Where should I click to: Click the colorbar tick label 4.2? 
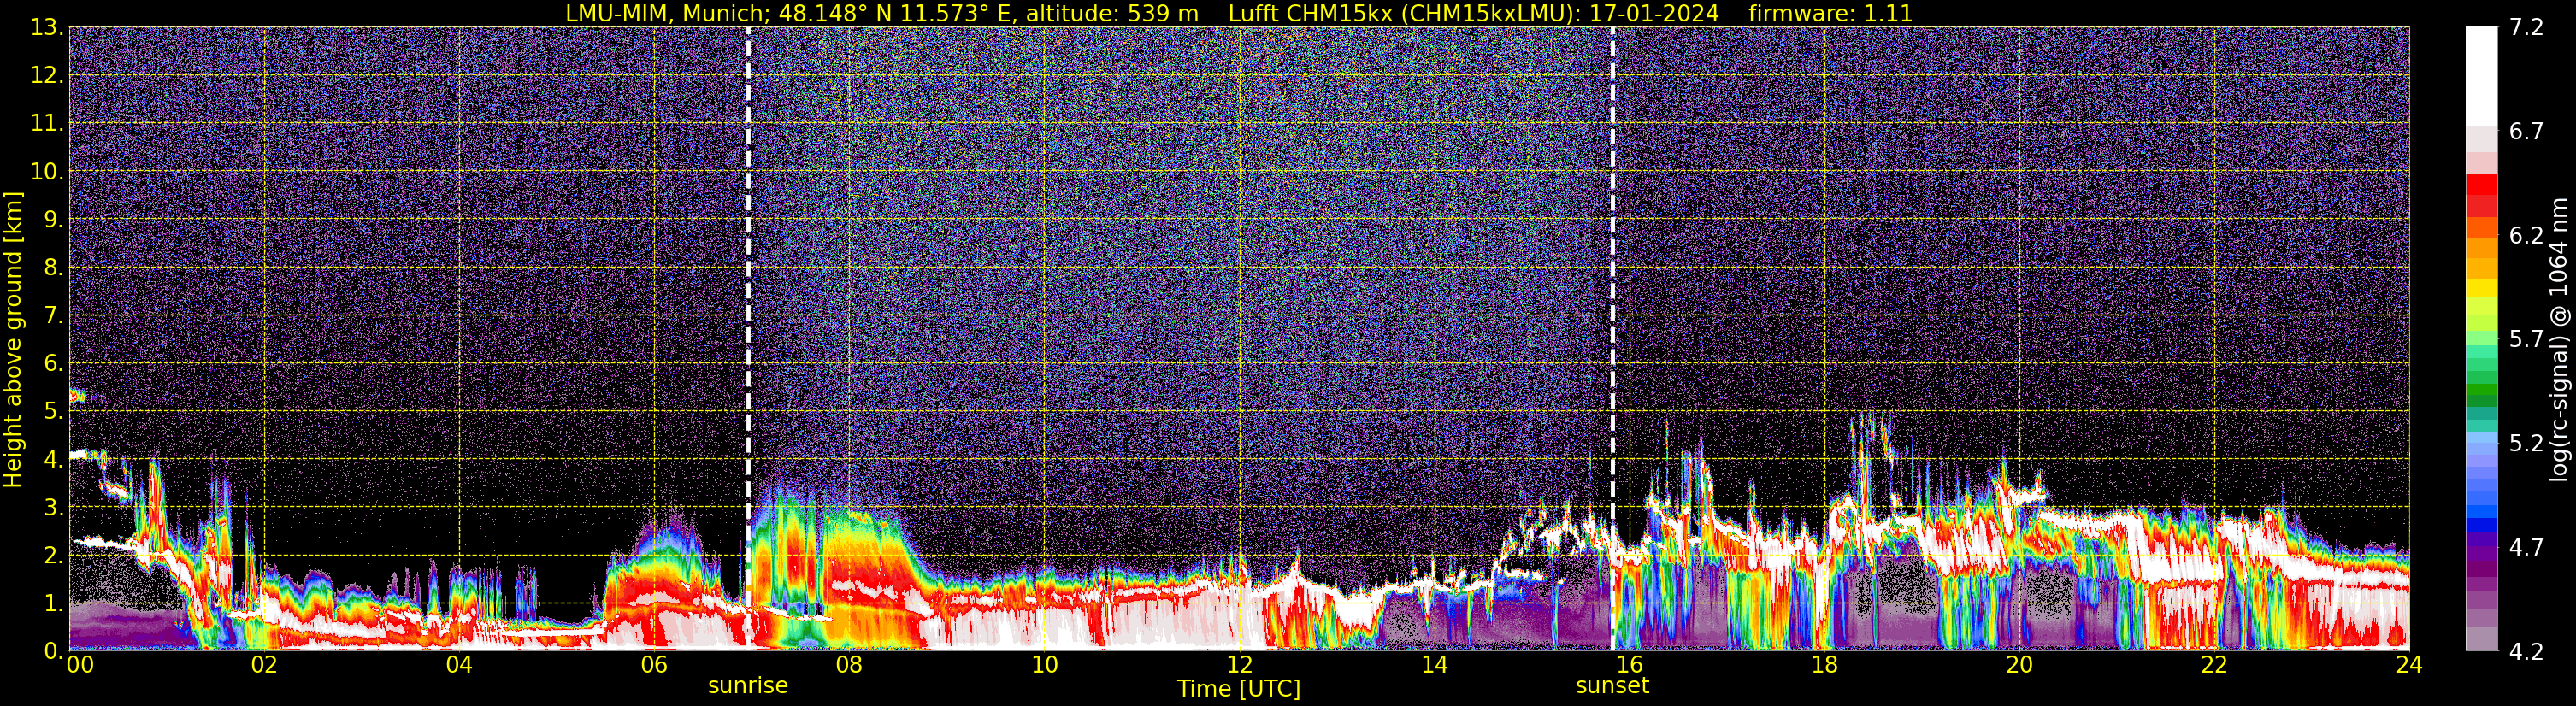click(2526, 651)
